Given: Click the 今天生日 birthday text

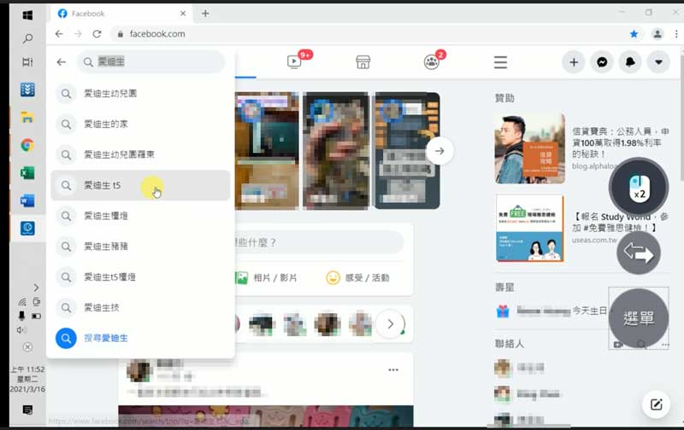Looking at the screenshot, I should click(589, 311).
